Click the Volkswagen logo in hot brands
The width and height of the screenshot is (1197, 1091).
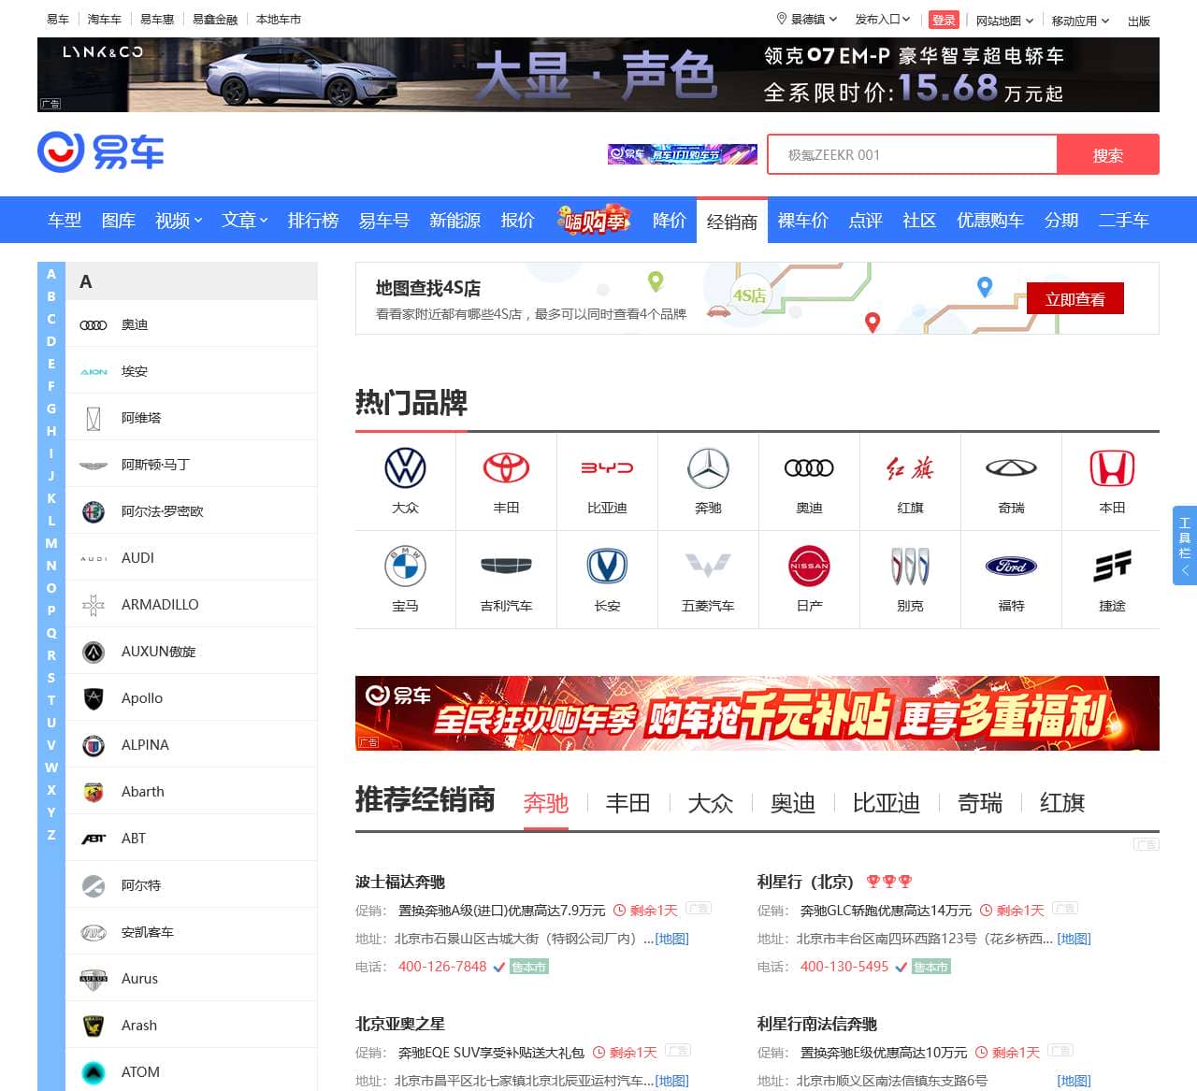point(405,468)
